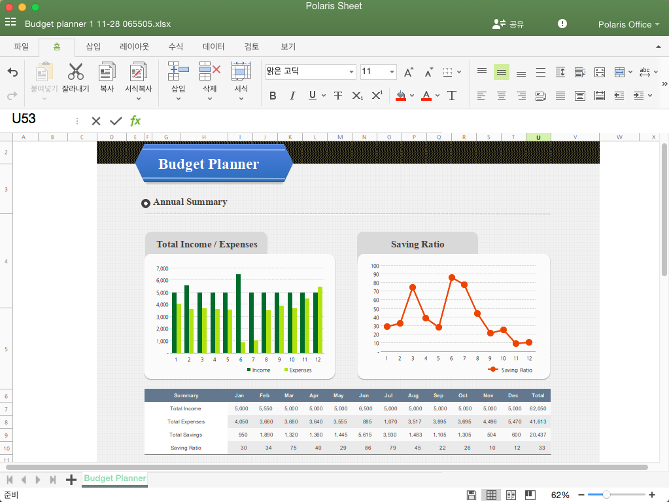This screenshot has height=502, width=669.
Task: Toggle middle vertical alignment (highlighted)
Action: pyautogui.click(x=502, y=72)
